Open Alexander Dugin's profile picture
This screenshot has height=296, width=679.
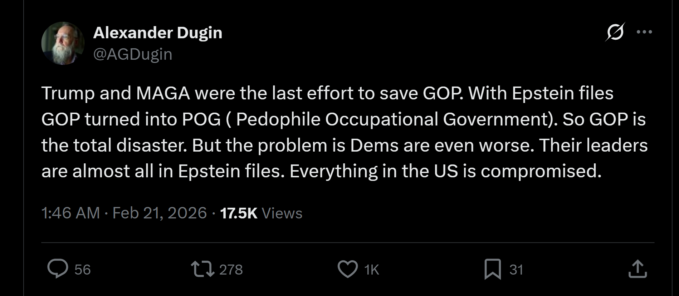(x=63, y=43)
